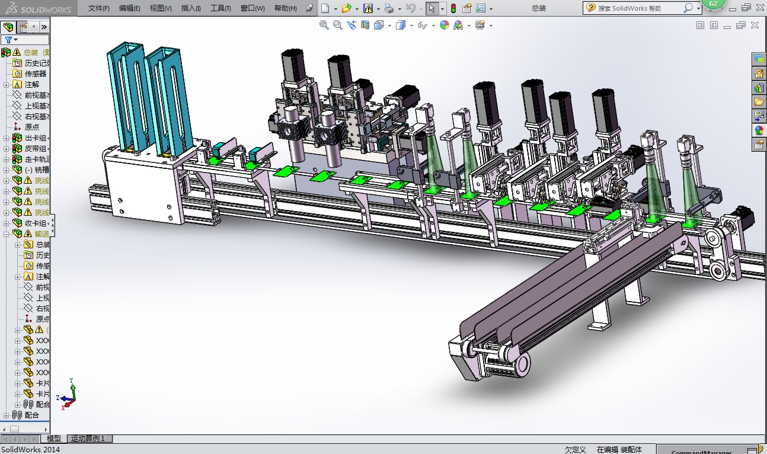Open the feature tree filter dropdown
Viewport: 767px width, 454px height.
(x=11, y=40)
